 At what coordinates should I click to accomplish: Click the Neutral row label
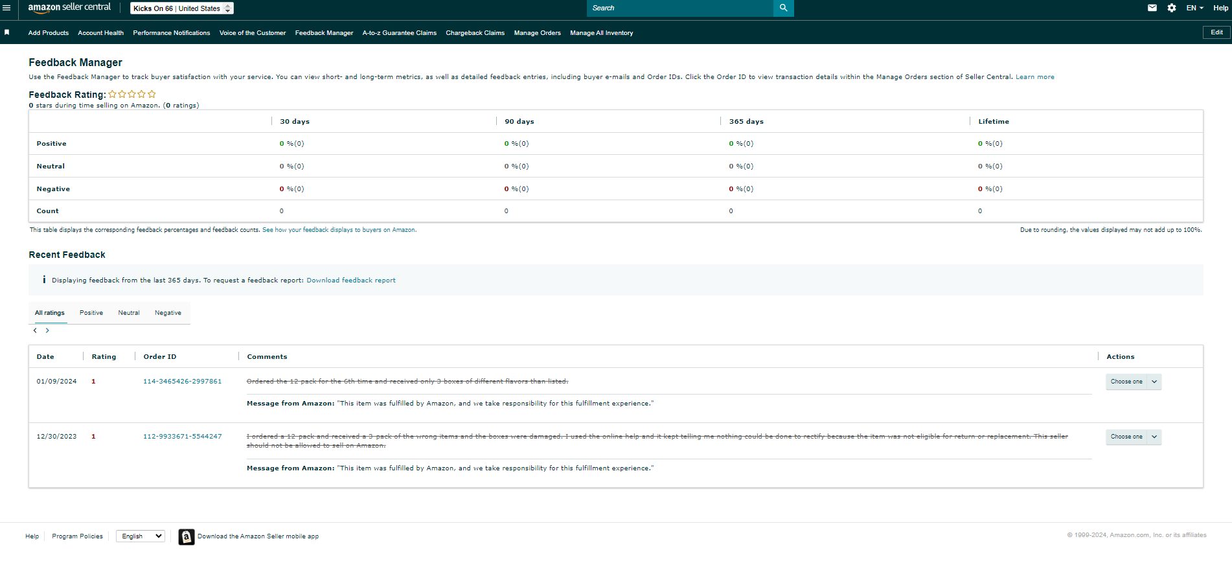(51, 166)
